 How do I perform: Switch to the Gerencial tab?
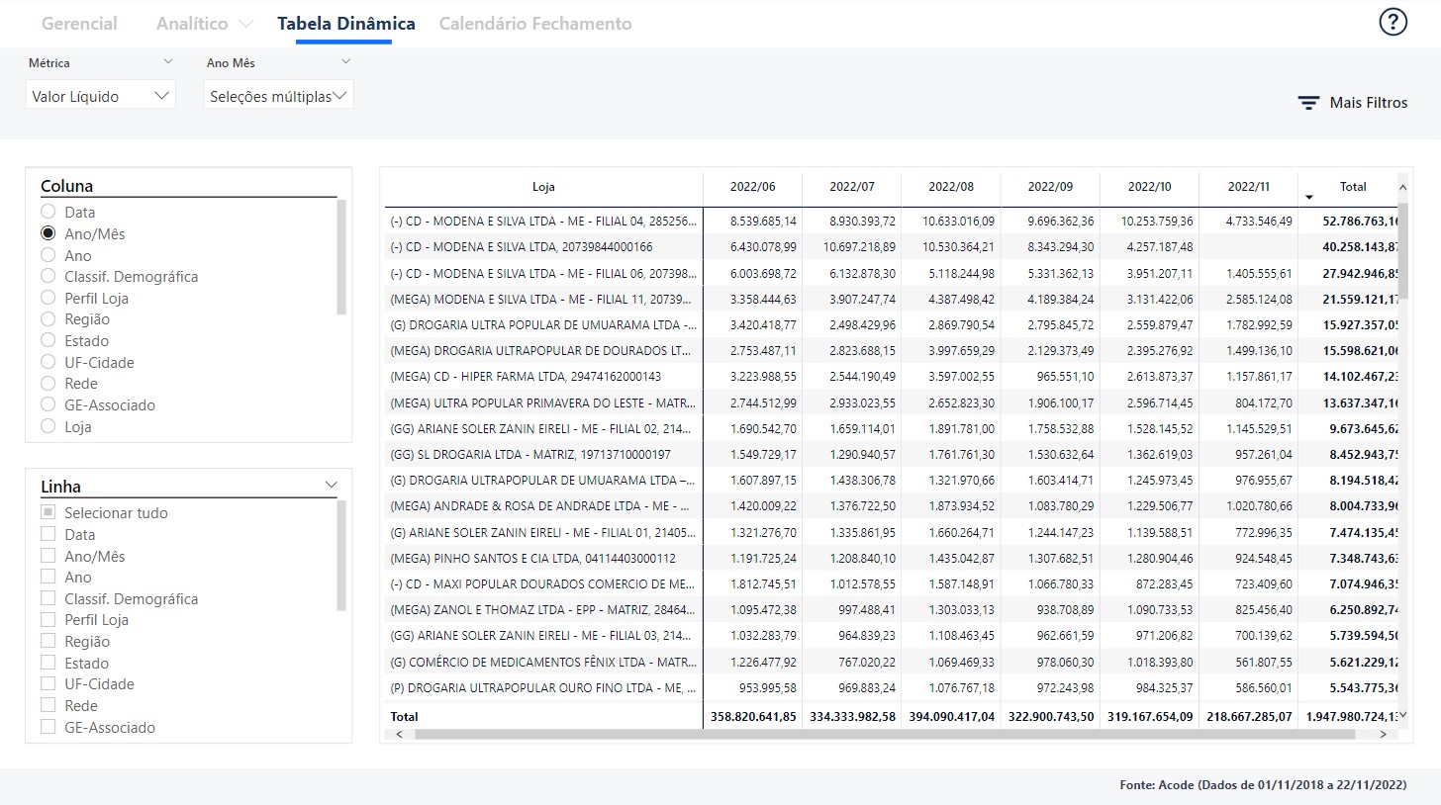(x=79, y=24)
